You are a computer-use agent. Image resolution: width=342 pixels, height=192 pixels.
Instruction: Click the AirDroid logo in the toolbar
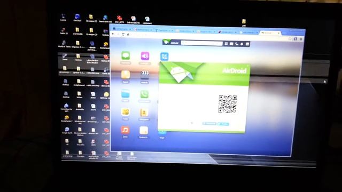171,42
